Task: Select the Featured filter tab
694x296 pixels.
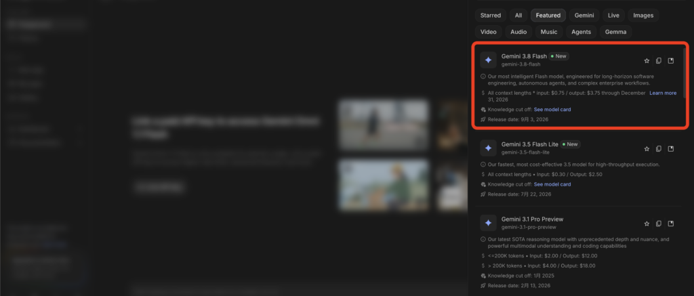Action: (548, 16)
